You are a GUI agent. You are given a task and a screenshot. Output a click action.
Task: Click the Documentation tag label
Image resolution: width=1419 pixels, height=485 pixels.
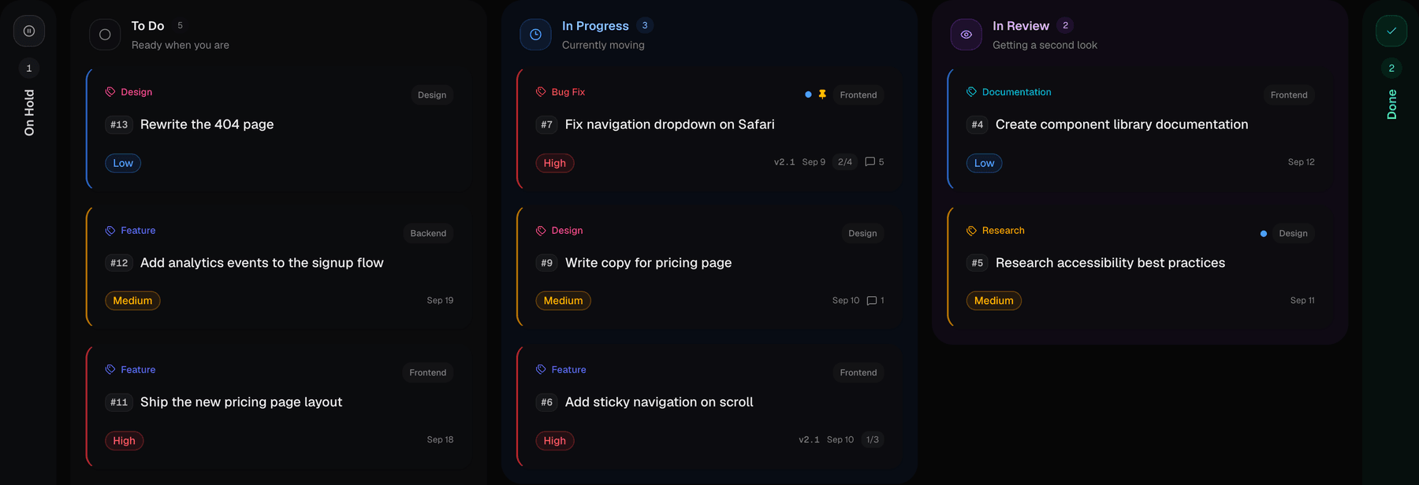tap(1016, 92)
